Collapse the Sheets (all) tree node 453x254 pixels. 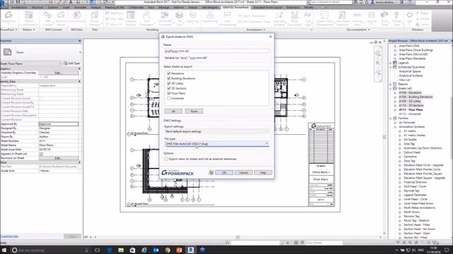(x=391, y=88)
